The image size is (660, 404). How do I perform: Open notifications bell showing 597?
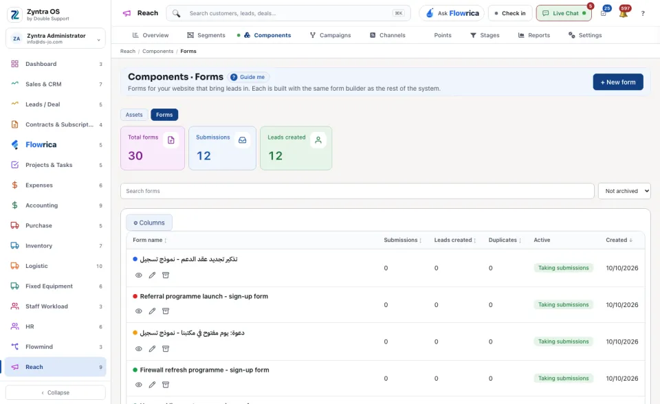point(624,13)
